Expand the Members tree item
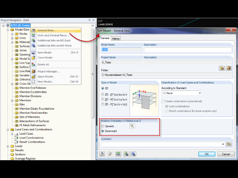 click(12, 101)
